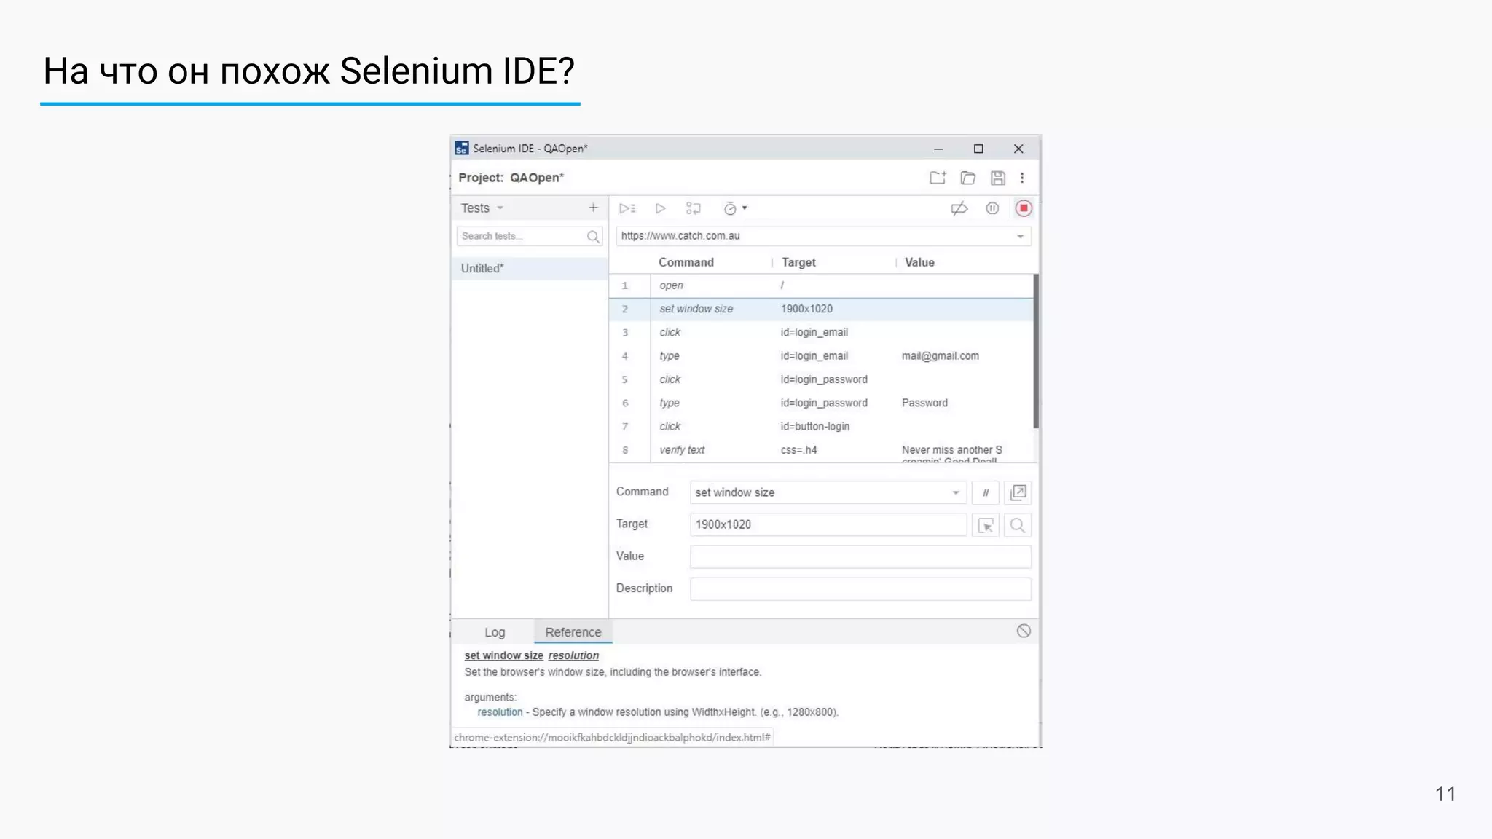This screenshot has height=839, width=1492.
Task: Click the Target field 1900x1020
Action: click(x=828, y=525)
